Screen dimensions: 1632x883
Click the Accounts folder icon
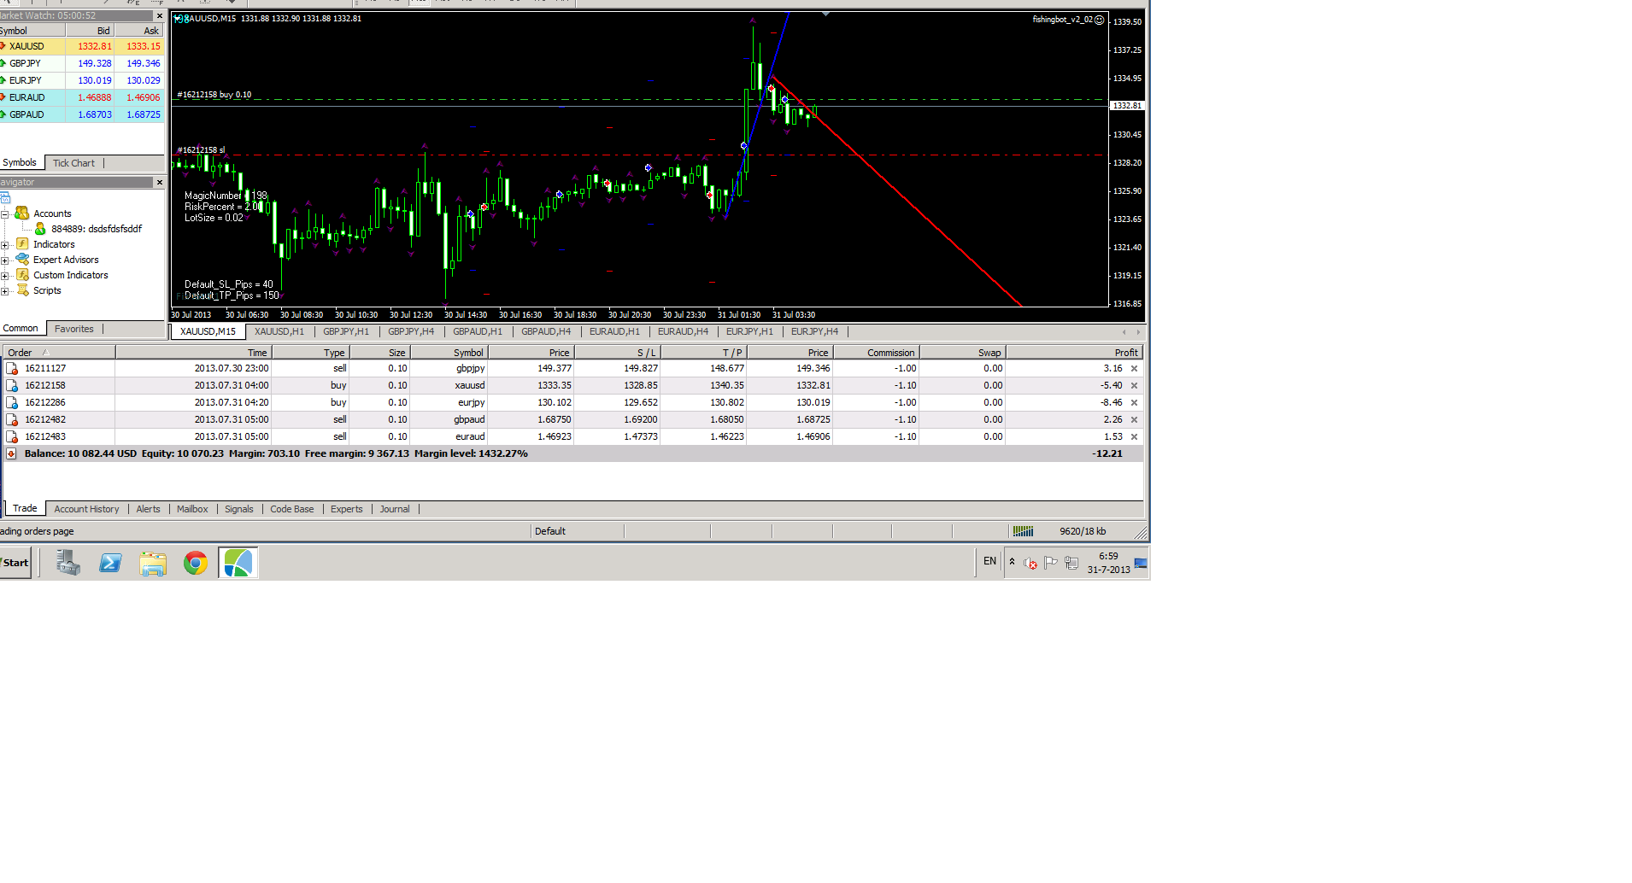pos(22,213)
